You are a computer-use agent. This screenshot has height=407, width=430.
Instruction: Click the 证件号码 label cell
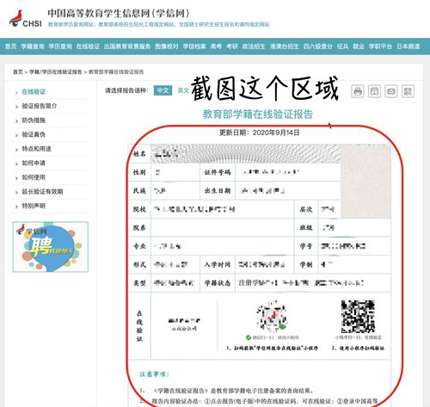218,172
